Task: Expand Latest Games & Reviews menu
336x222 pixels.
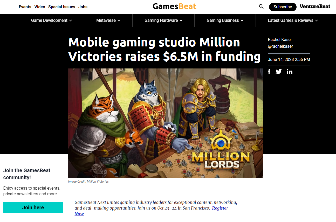Action: click(x=293, y=20)
